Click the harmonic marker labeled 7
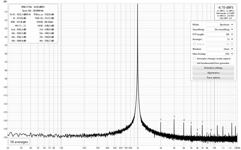241x150 pixels. (203, 123)
